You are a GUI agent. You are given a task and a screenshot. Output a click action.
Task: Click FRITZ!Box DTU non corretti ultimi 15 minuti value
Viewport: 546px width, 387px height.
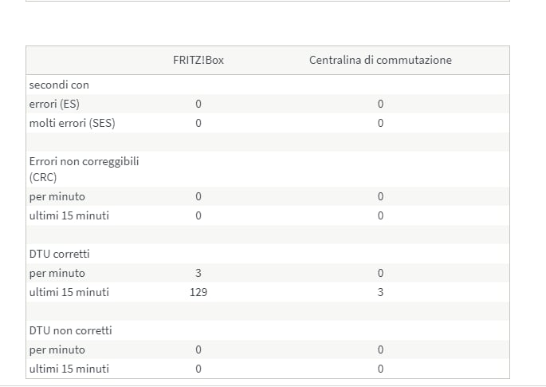198,369
